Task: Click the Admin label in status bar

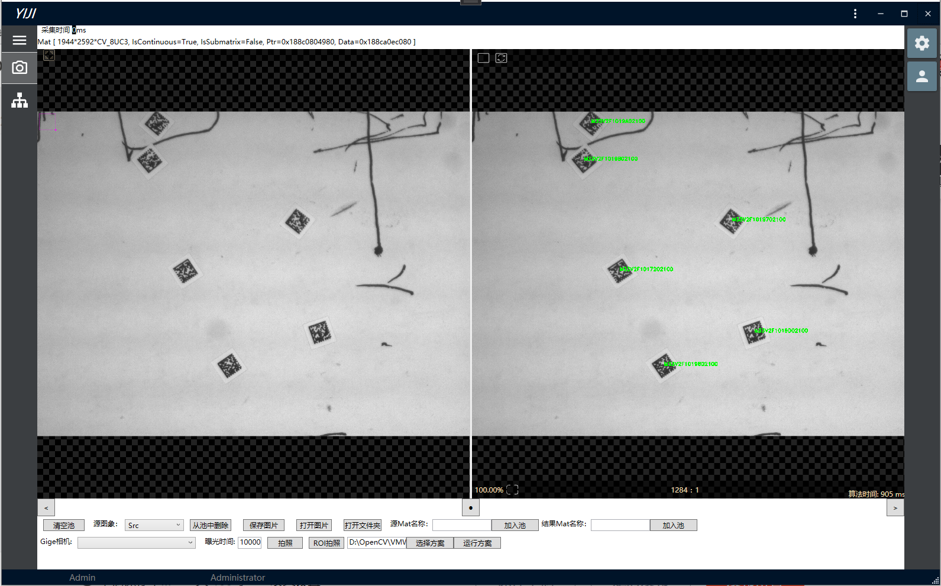Action: coord(82,578)
